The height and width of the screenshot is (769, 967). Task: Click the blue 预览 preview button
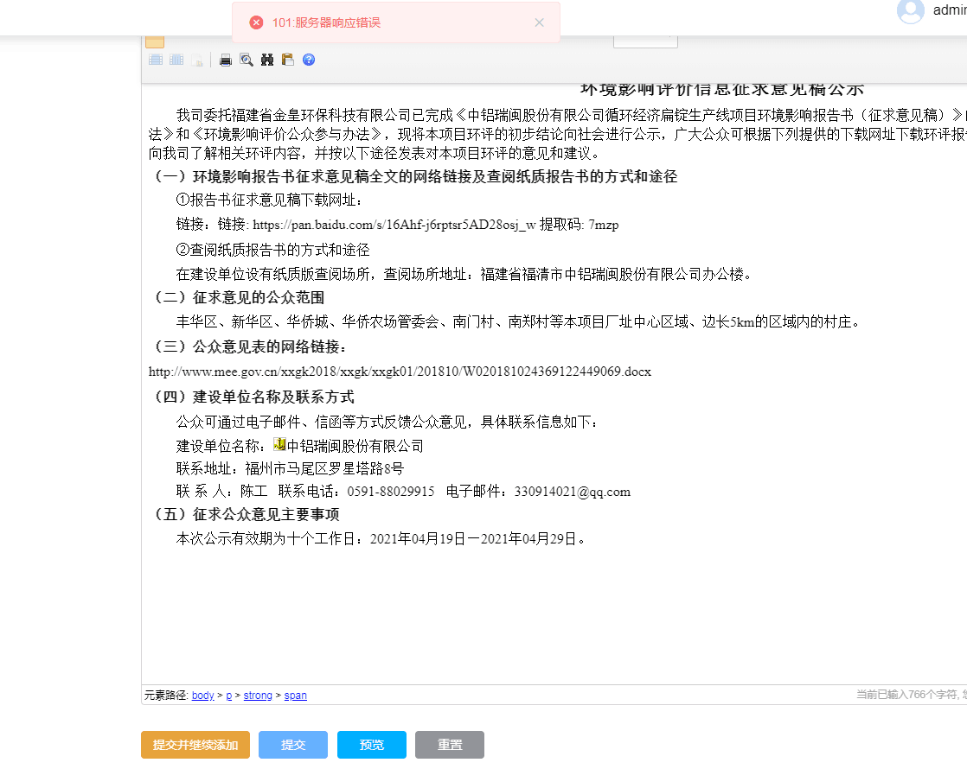pos(371,745)
